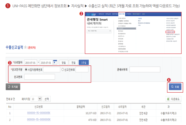Open declaration link 00000-15-000001X
The width and height of the screenshot is (186, 125).
39,113
